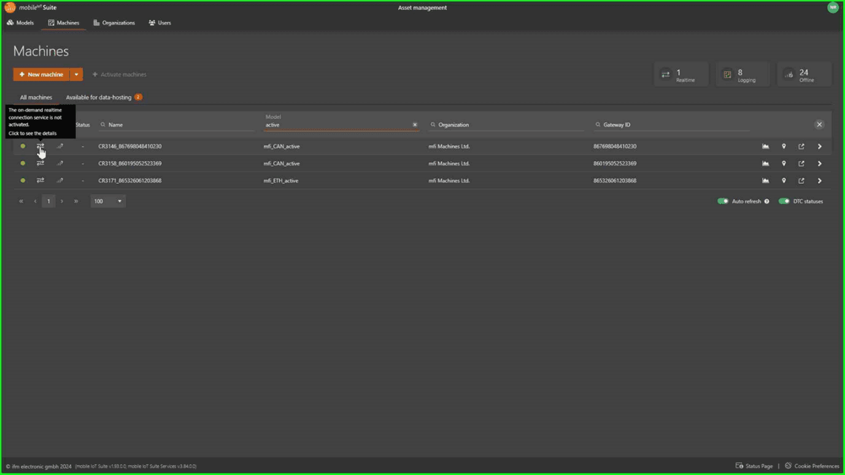Click the Auto refresh help icon

coord(766,202)
